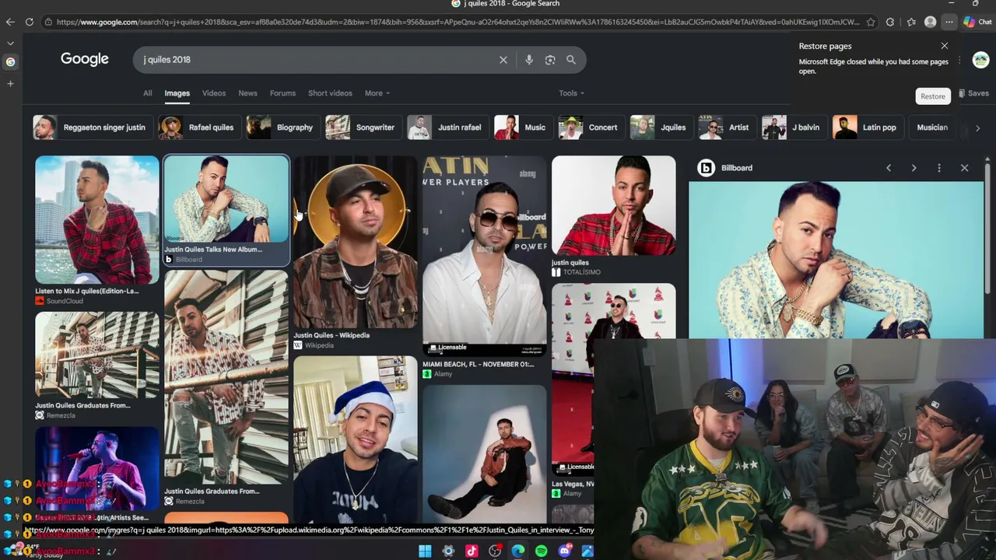Image resolution: width=996 pixels, height=560 pixels.
Task: Filter by Musician chip
Action: (x=931, y=128)
